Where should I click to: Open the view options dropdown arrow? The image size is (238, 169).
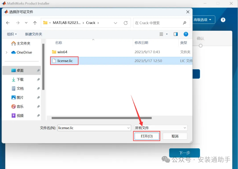[167, 34]
